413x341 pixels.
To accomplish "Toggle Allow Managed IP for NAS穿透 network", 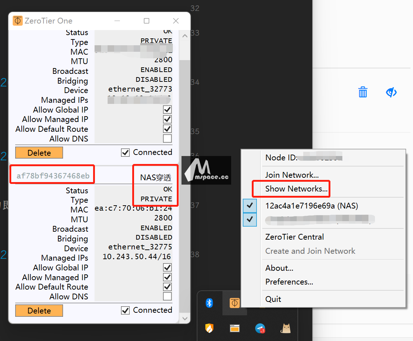I will tap(167, 277).
